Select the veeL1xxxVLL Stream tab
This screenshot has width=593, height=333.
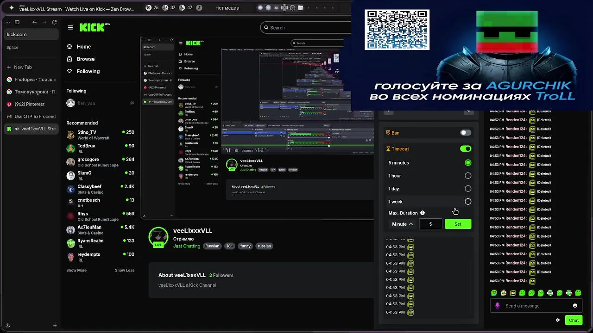click(31, 129)
